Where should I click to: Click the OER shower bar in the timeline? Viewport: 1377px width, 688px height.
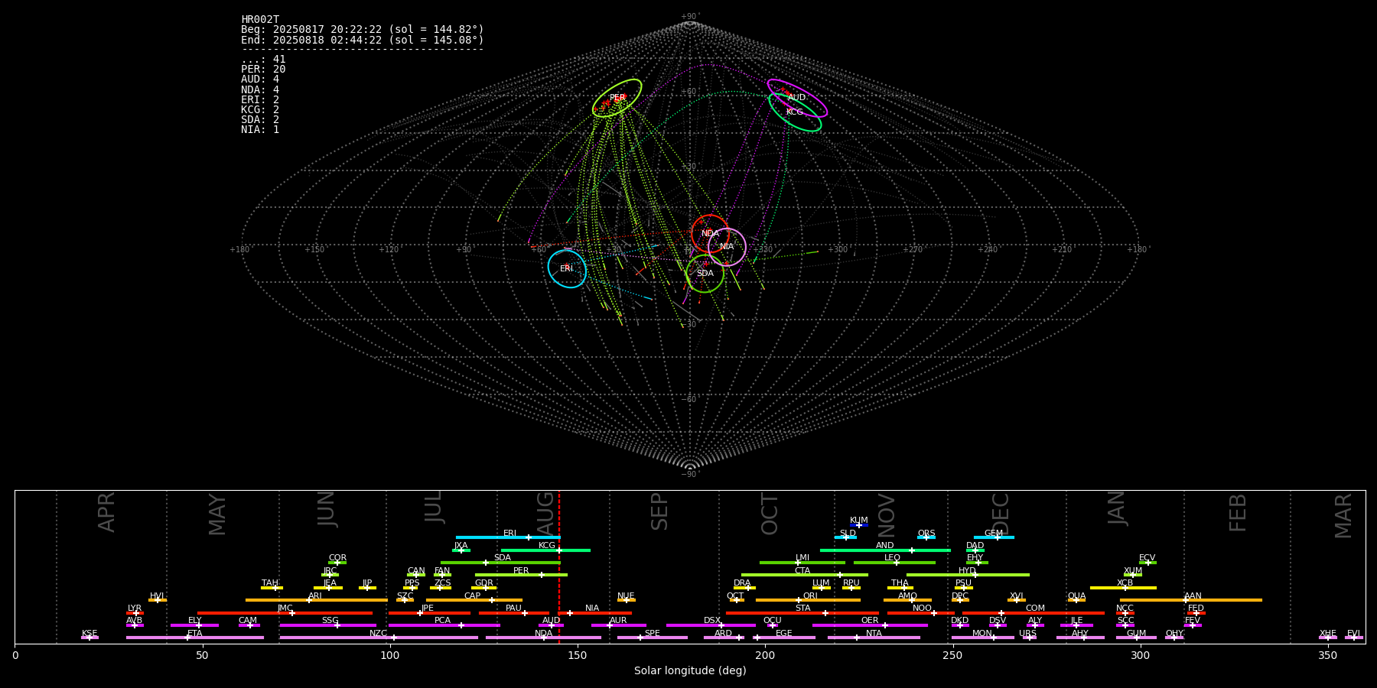pyautogui.click(x=870, y=625)
